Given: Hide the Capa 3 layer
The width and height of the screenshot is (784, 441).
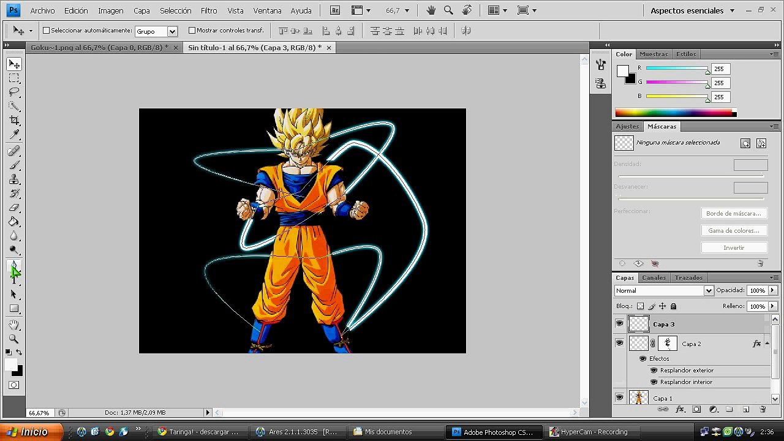Looking at the screenshot, I should click(619, 323).
